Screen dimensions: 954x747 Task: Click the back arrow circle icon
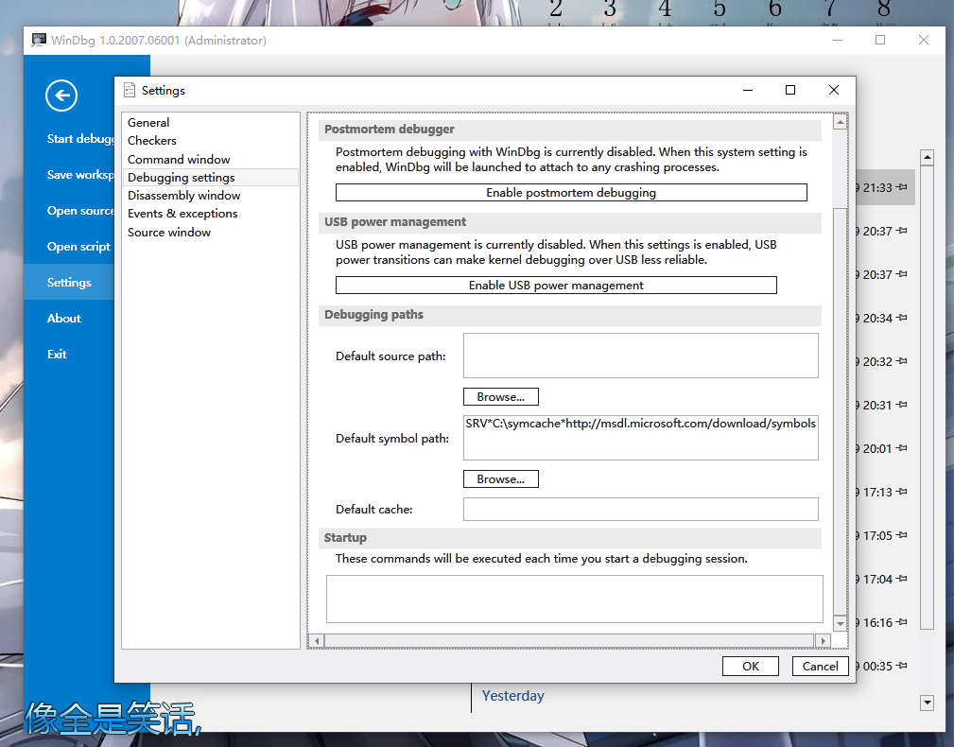click(x=61, y=96)
